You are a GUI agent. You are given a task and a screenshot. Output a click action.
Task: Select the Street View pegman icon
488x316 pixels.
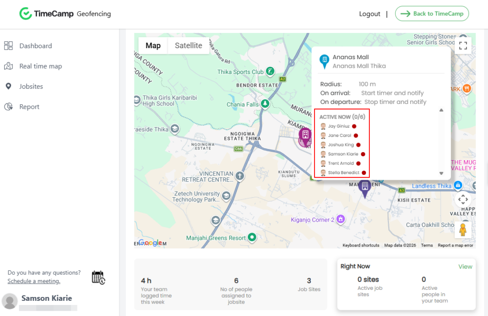(x=462, y=230)
